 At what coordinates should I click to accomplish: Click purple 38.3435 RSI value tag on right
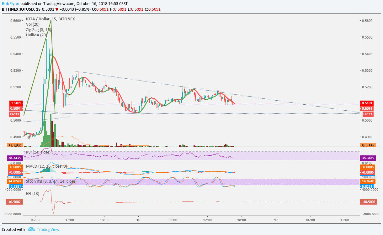(x=367, y=159)
